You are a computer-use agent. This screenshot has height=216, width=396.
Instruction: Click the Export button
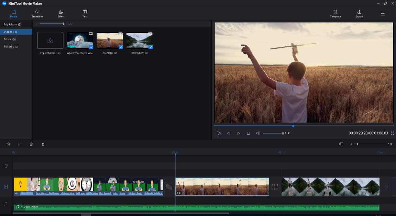pyautogui.click(x=359, y=14)
